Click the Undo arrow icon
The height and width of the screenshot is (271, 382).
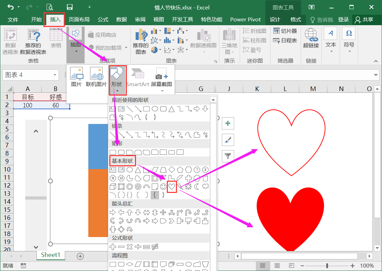click(x=11, y=7)
